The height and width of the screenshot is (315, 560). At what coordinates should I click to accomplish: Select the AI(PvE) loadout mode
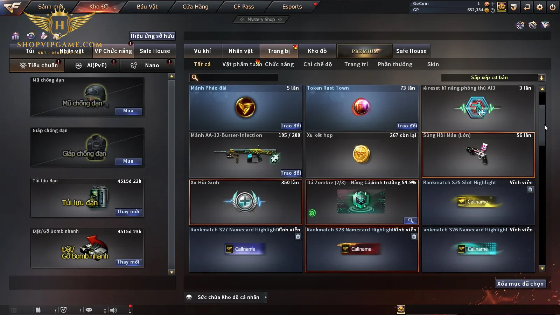(x=92, y=65)
